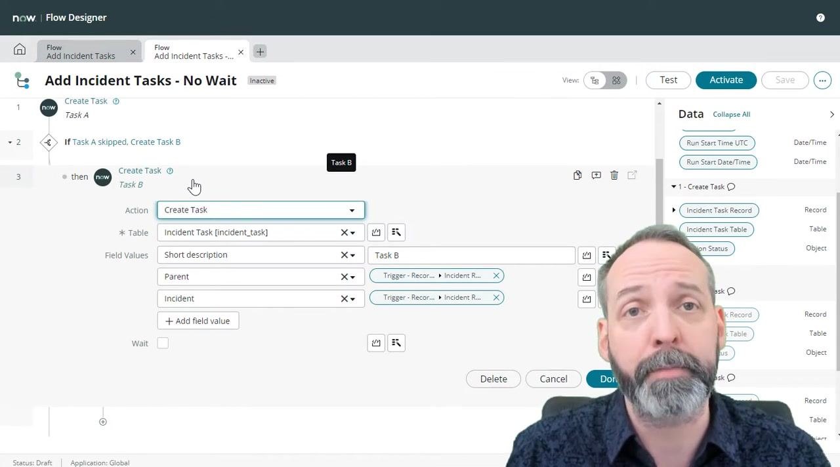840x467 pixels.
Task: Open If Task A skipped, Create Task B
Action: click(122, 142)
